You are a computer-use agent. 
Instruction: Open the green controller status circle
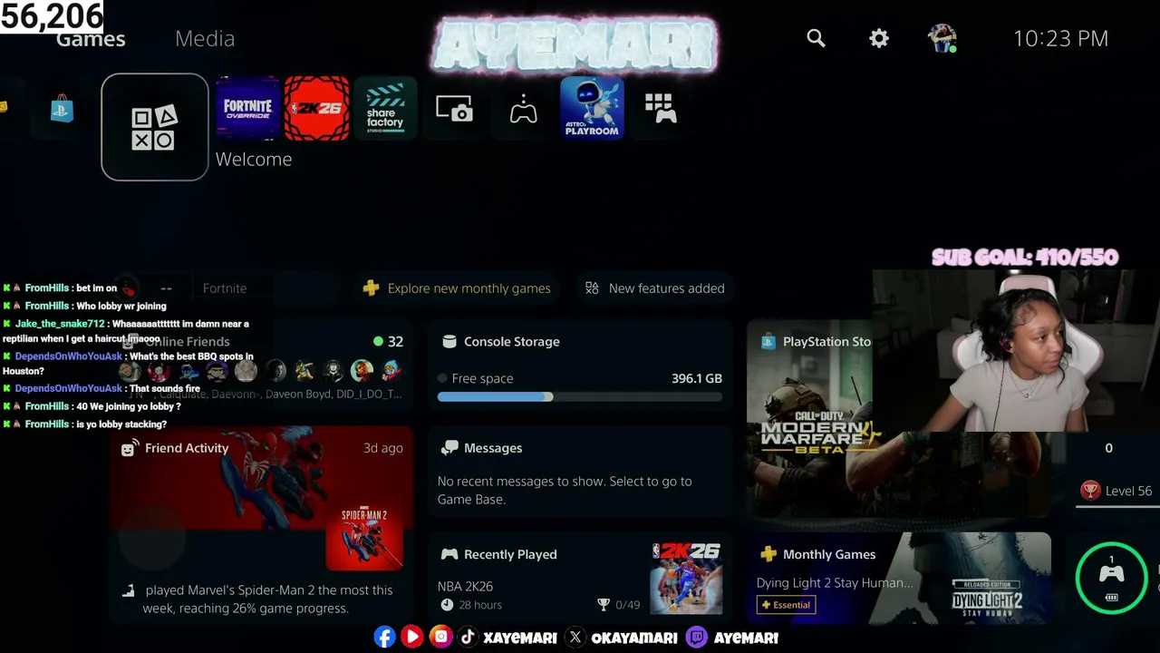[1111, 578]
